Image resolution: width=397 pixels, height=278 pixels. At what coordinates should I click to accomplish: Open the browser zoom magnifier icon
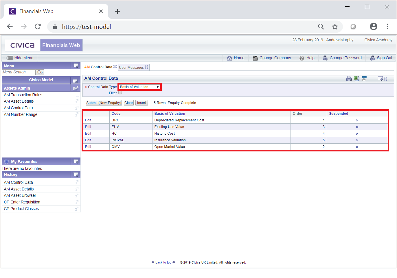[x=321, y=27]
